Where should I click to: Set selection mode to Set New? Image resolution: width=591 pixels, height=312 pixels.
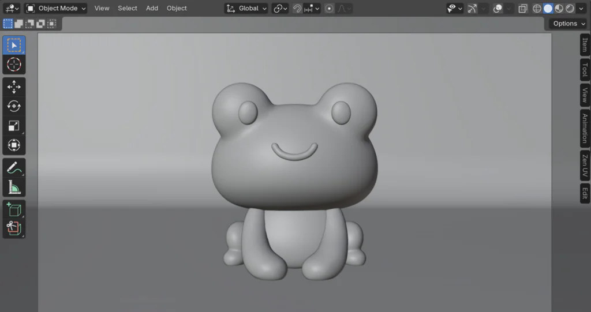[8, 24]
